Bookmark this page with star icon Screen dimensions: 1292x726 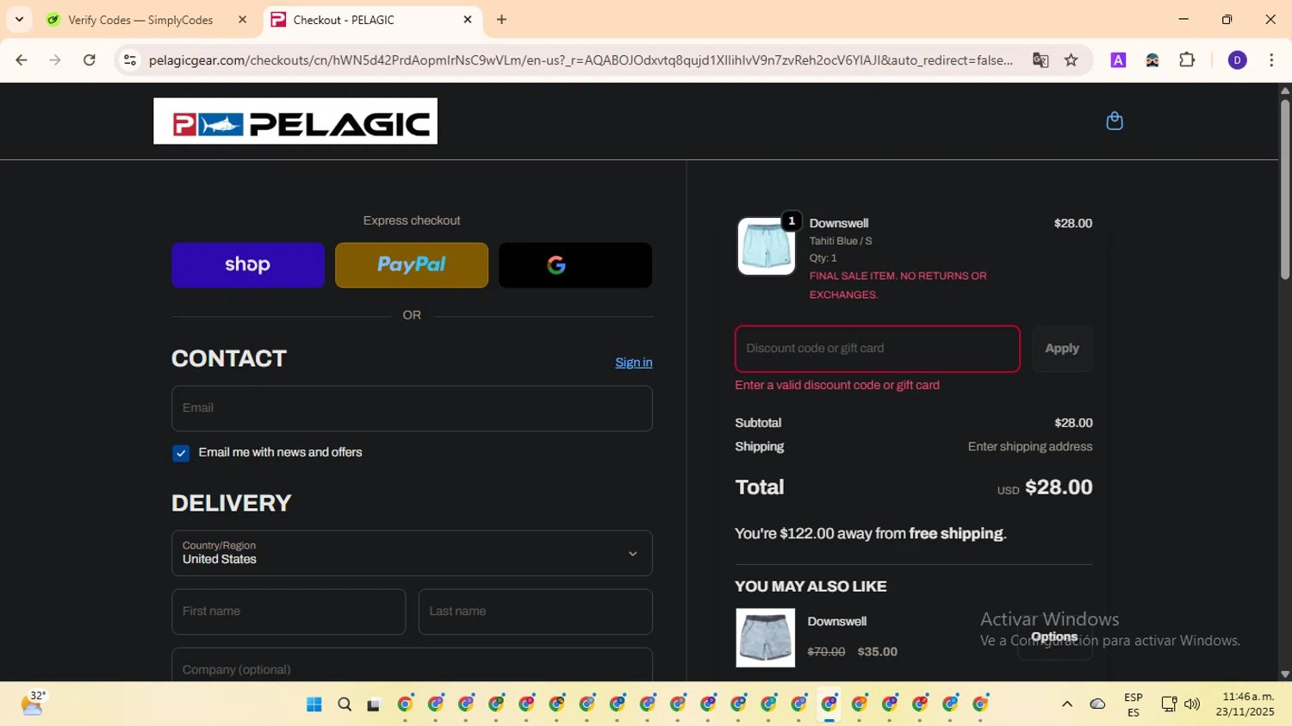point(1071,60)
